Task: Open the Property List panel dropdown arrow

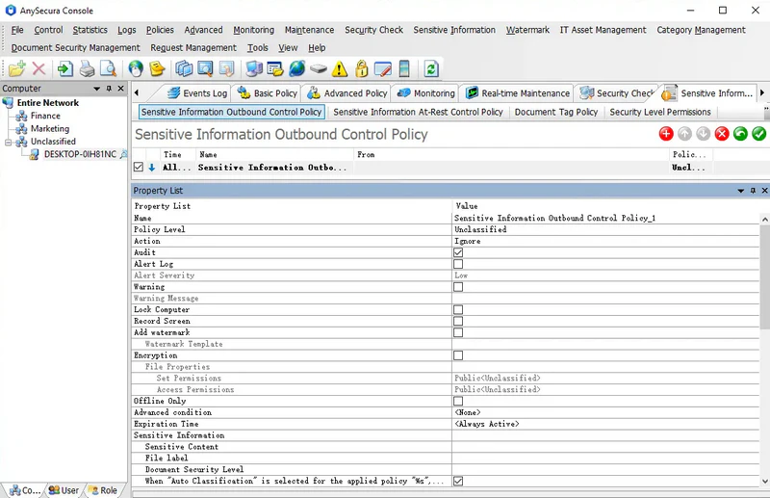Action: click(740, 191)
